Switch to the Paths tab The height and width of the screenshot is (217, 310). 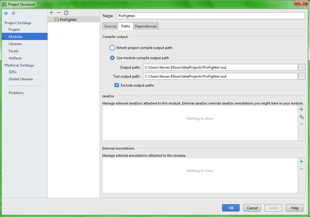(126, 26)
